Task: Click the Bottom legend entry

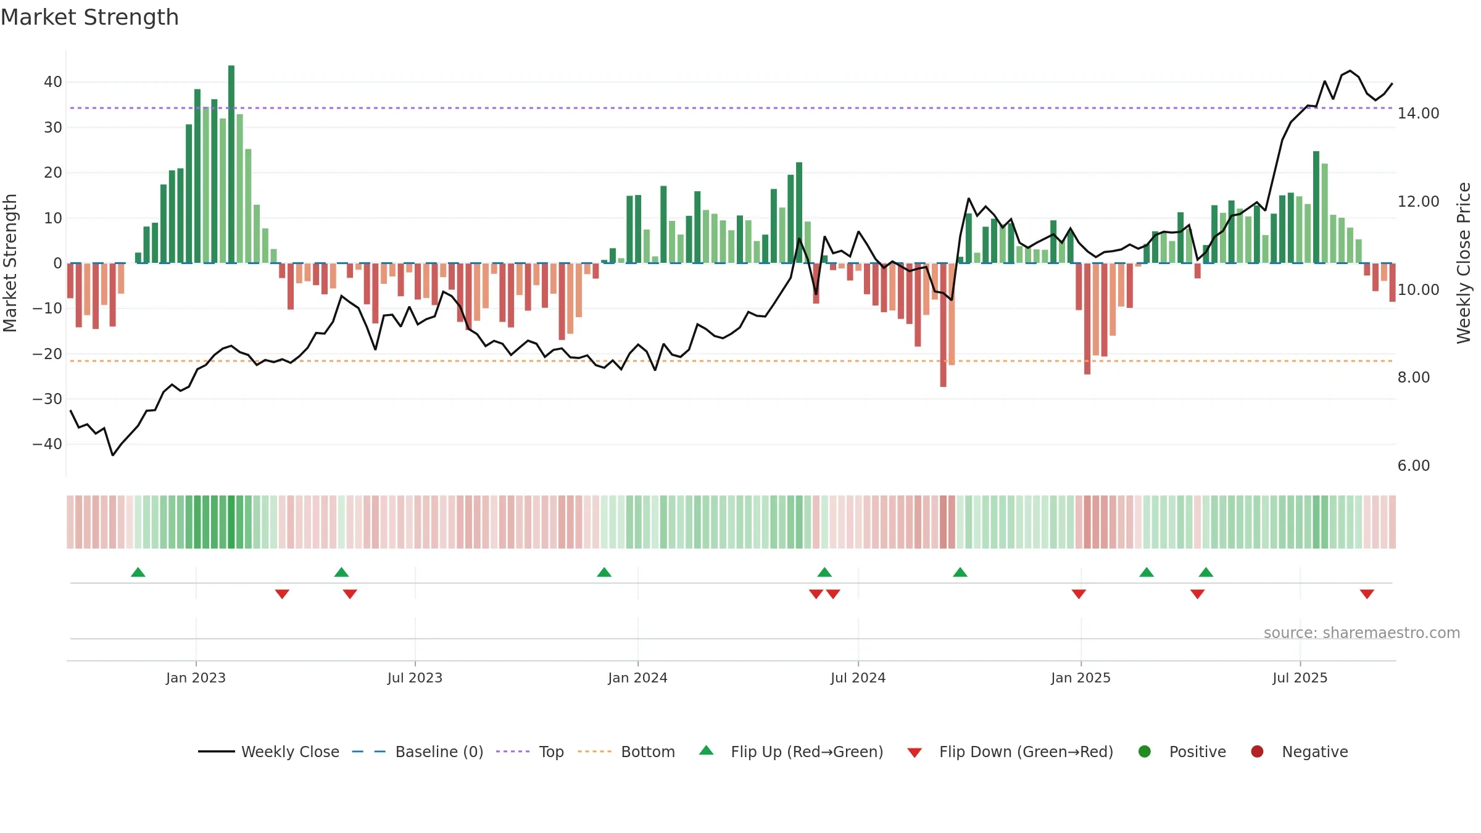Action: [x=626, y=752]
